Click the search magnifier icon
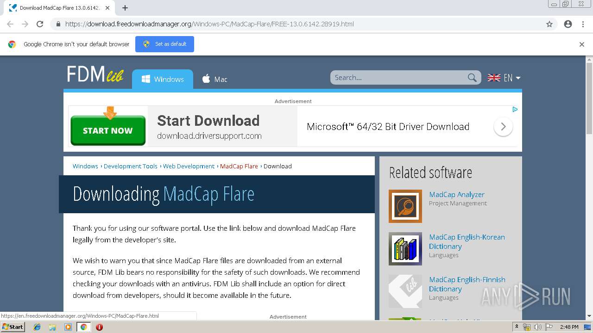This screenshot has width=593, height=333. coord(472,78)
